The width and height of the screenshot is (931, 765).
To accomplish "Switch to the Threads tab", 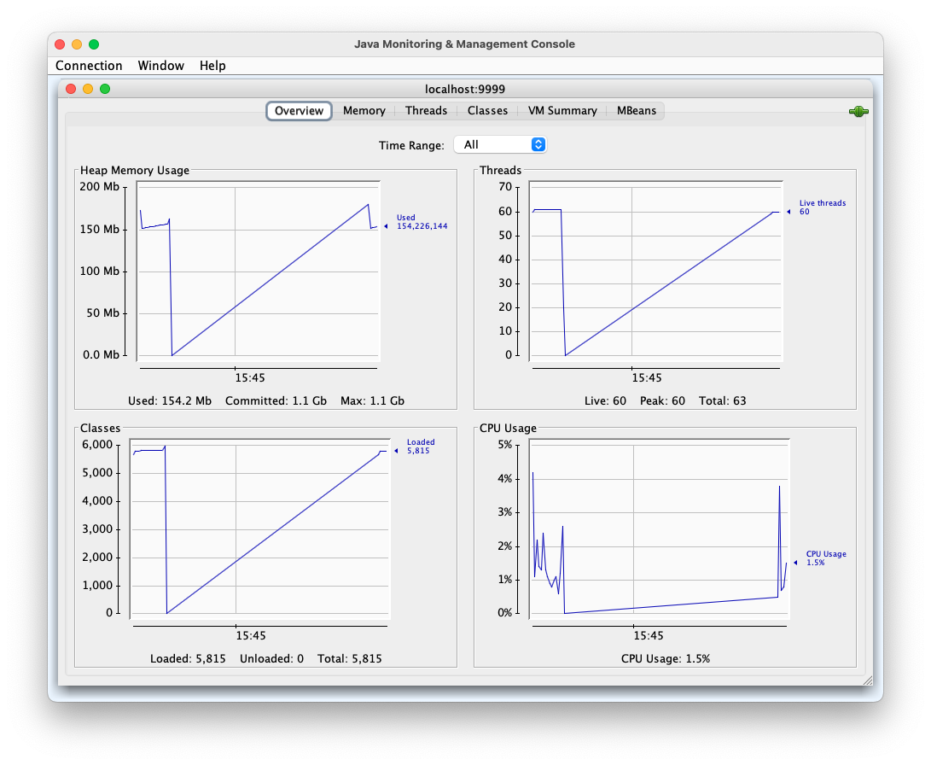I will (x=426, y=111).
